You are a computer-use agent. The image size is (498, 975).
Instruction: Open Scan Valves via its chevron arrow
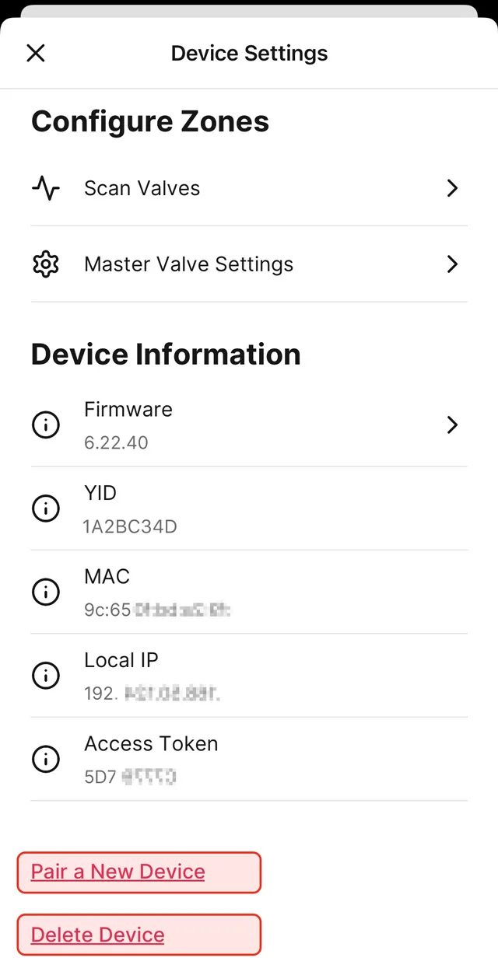pos(452,188)
